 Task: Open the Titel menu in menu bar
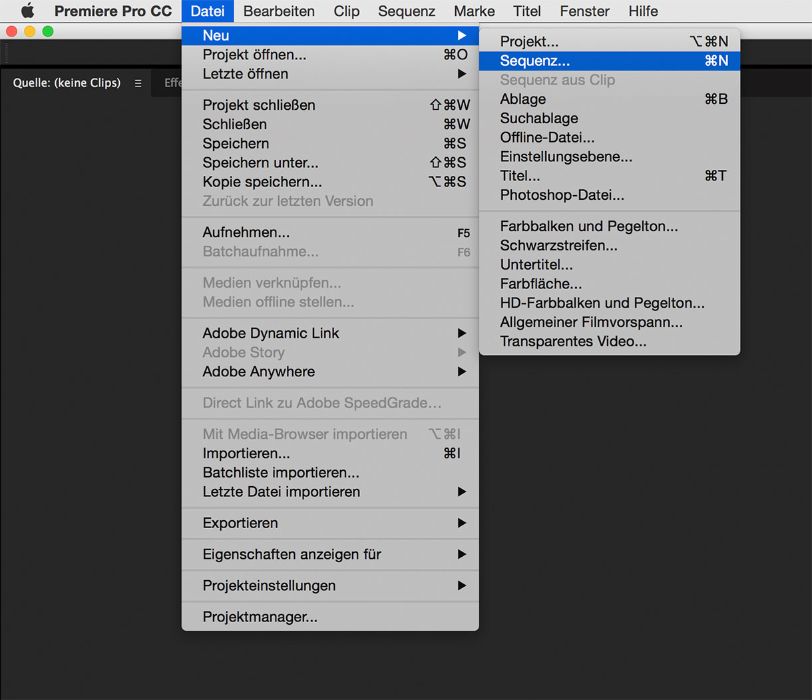click(527, 11)
